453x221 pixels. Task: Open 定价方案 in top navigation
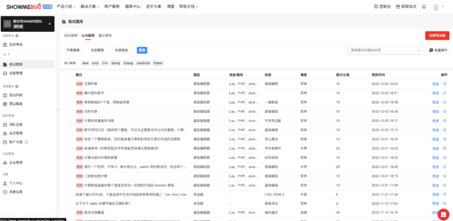(x=153, y=6)
